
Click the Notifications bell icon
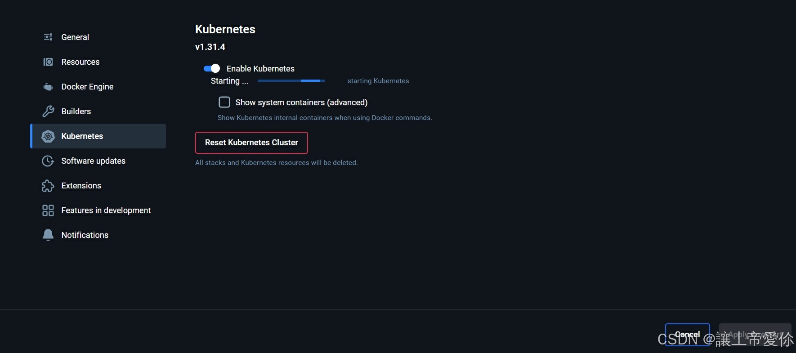(x=48, y=235)
